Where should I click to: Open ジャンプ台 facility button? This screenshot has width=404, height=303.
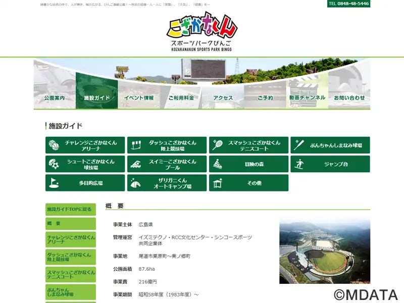tap(330, 164)
